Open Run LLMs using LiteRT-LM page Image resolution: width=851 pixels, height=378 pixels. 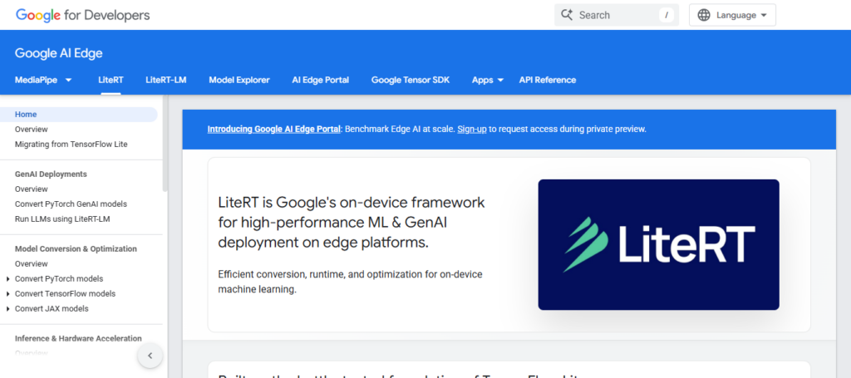[x=62, y=219]
